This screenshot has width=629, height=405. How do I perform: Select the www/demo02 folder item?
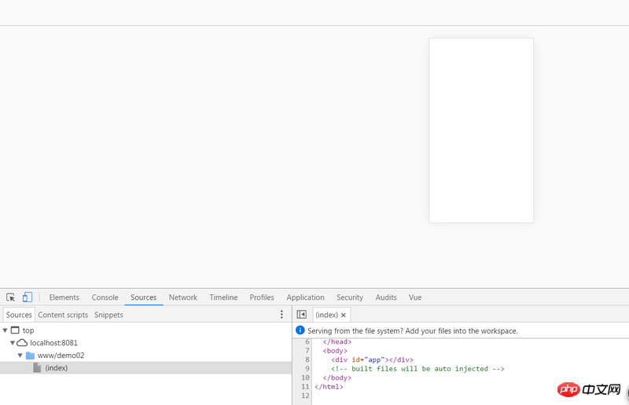(61, 356)
